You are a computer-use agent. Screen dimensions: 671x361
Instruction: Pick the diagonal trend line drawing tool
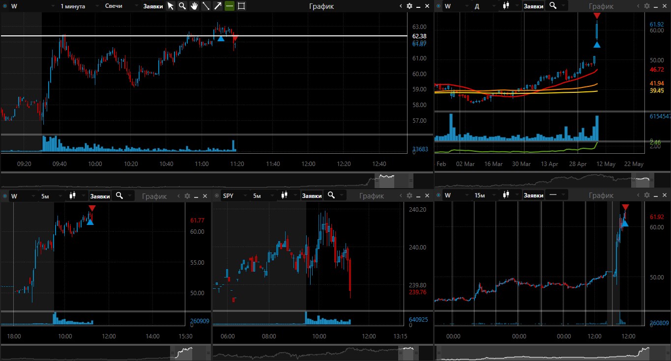[206, 6]
